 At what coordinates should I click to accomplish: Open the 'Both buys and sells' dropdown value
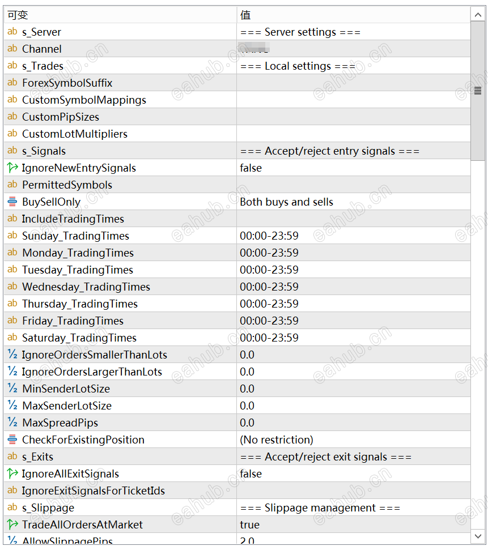point(286,202)
